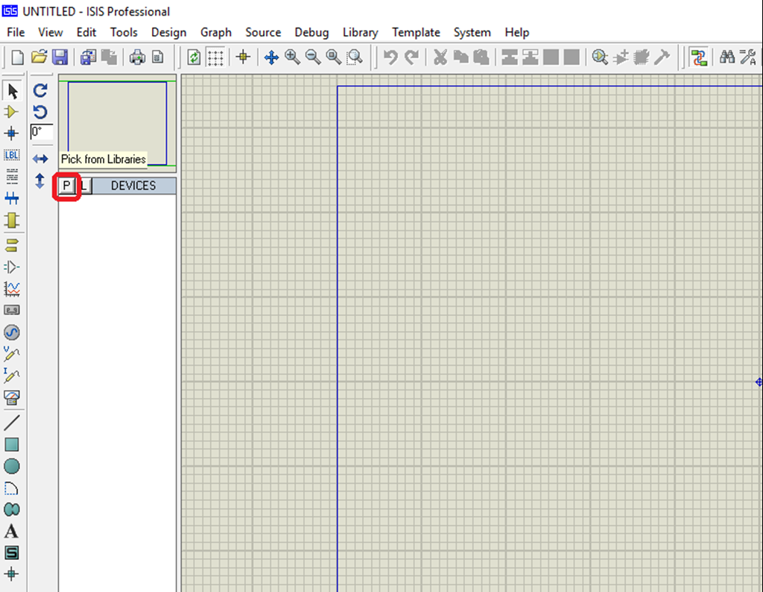Select the Junction dot tool
This screenshot has width=763, height=592.
11,133
